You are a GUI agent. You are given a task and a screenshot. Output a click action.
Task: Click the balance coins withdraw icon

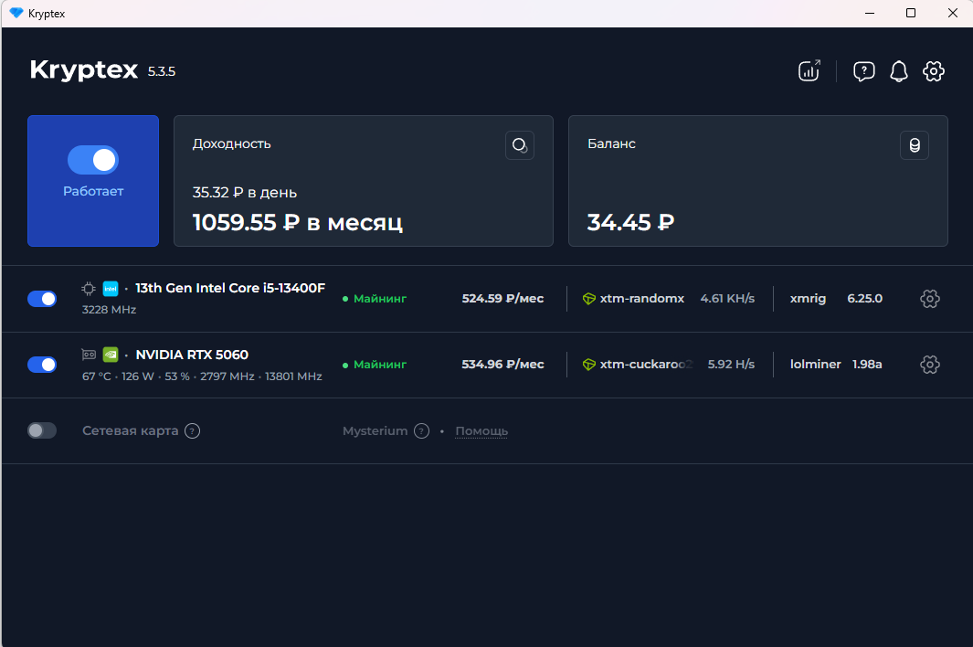(915, 145)
